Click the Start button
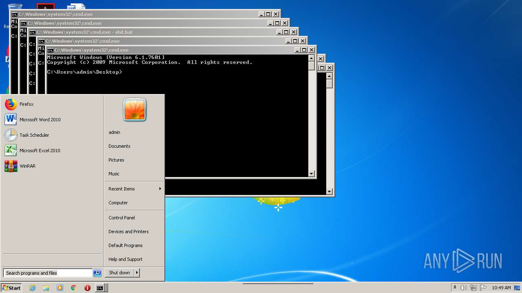The image size is (522, 293). (x=11, y=288)
